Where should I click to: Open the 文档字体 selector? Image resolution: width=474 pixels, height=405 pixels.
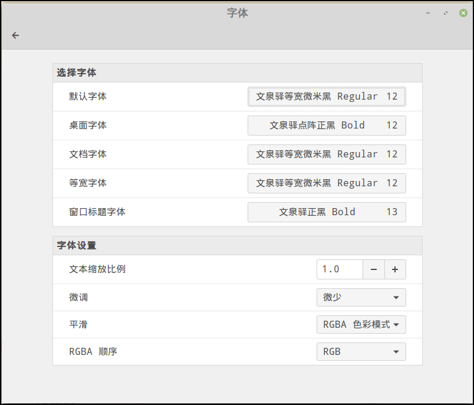pyautogui.click(x=327, y=154)
